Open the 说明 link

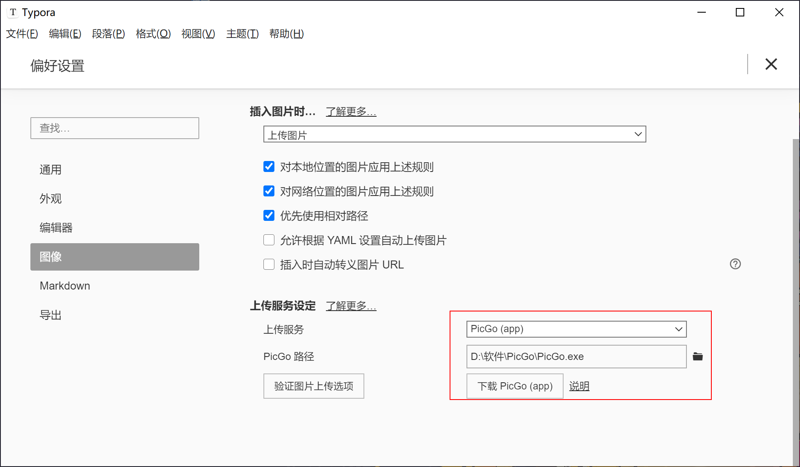pyautogui.click(x=579, y=386)
